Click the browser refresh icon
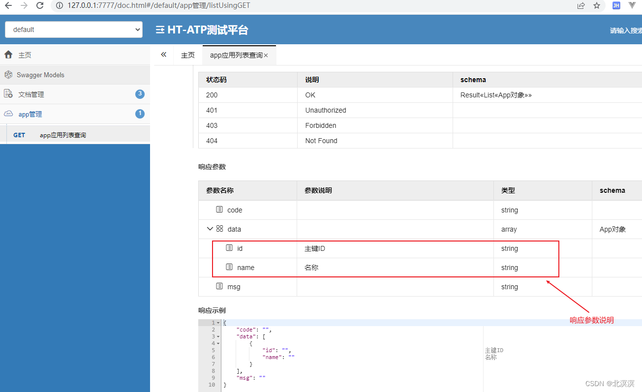Screen dimensions: 642x392 point(40,6)
